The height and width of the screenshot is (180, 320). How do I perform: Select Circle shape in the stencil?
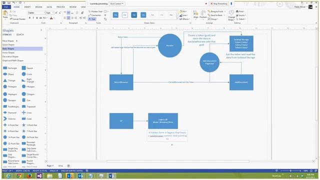[27, 74]
